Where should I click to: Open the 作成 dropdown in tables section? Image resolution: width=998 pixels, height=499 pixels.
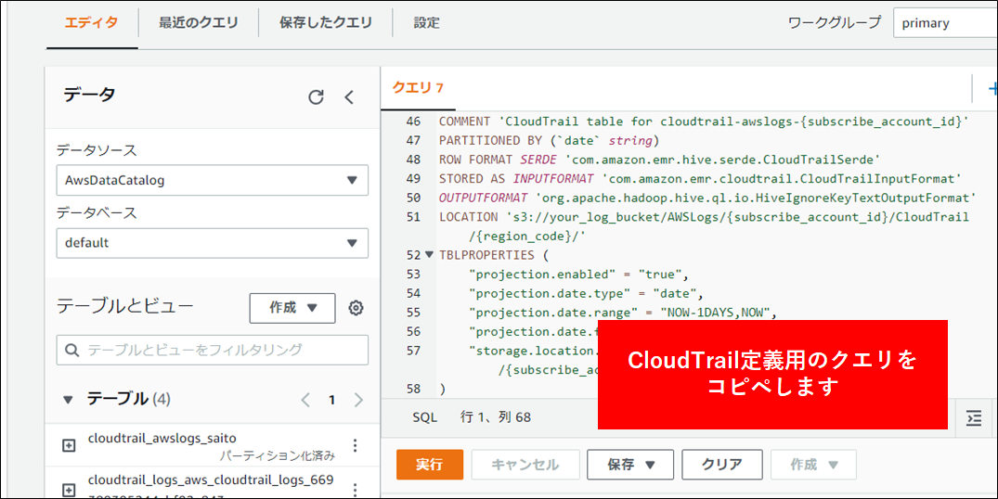tap(292, 308)
